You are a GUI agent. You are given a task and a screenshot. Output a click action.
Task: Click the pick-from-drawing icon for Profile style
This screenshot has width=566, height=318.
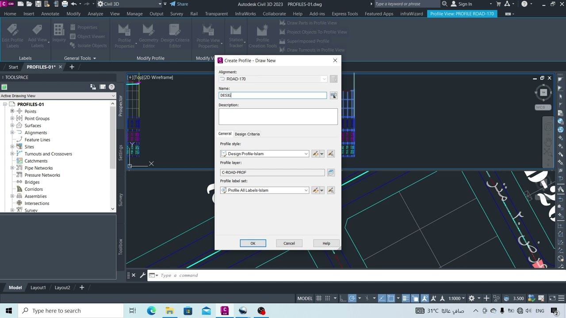pyautogui.click(x=331, y=154)
